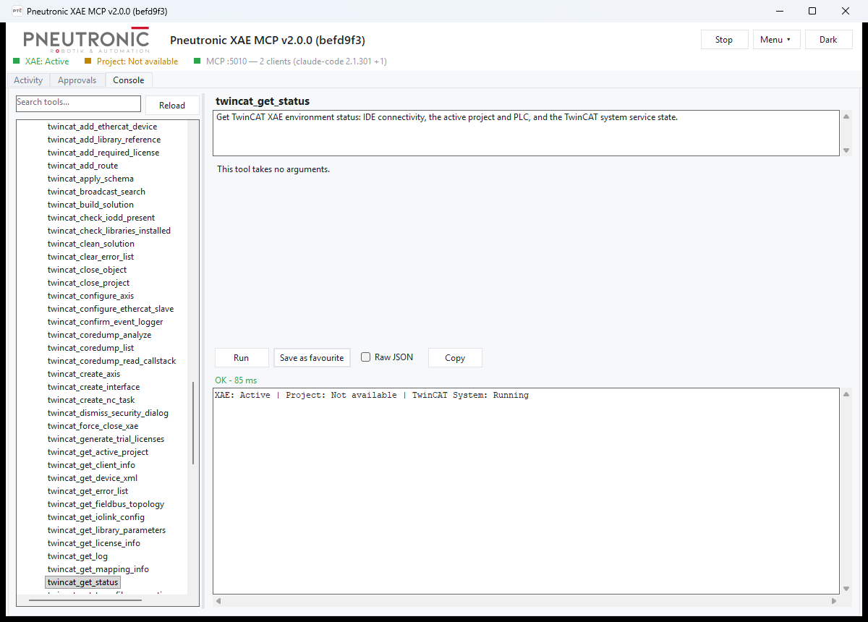Select twincat_add_ethercat_device tool
868x622 pixels.
pos(102,127)
